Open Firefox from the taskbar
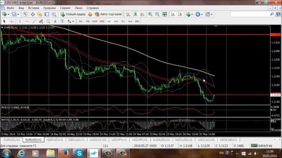The height and width of the screenshot is (158, 282). point(64,153)
